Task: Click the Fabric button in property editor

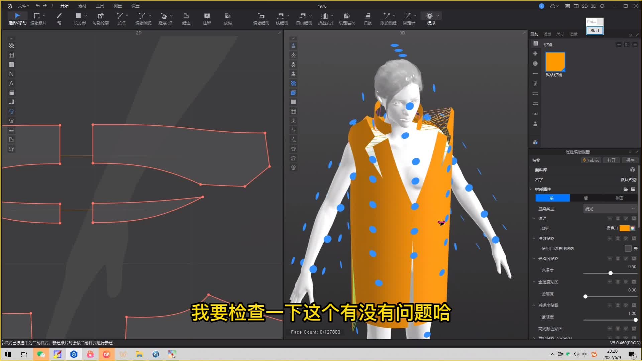Action: click(x=591, y=160)
